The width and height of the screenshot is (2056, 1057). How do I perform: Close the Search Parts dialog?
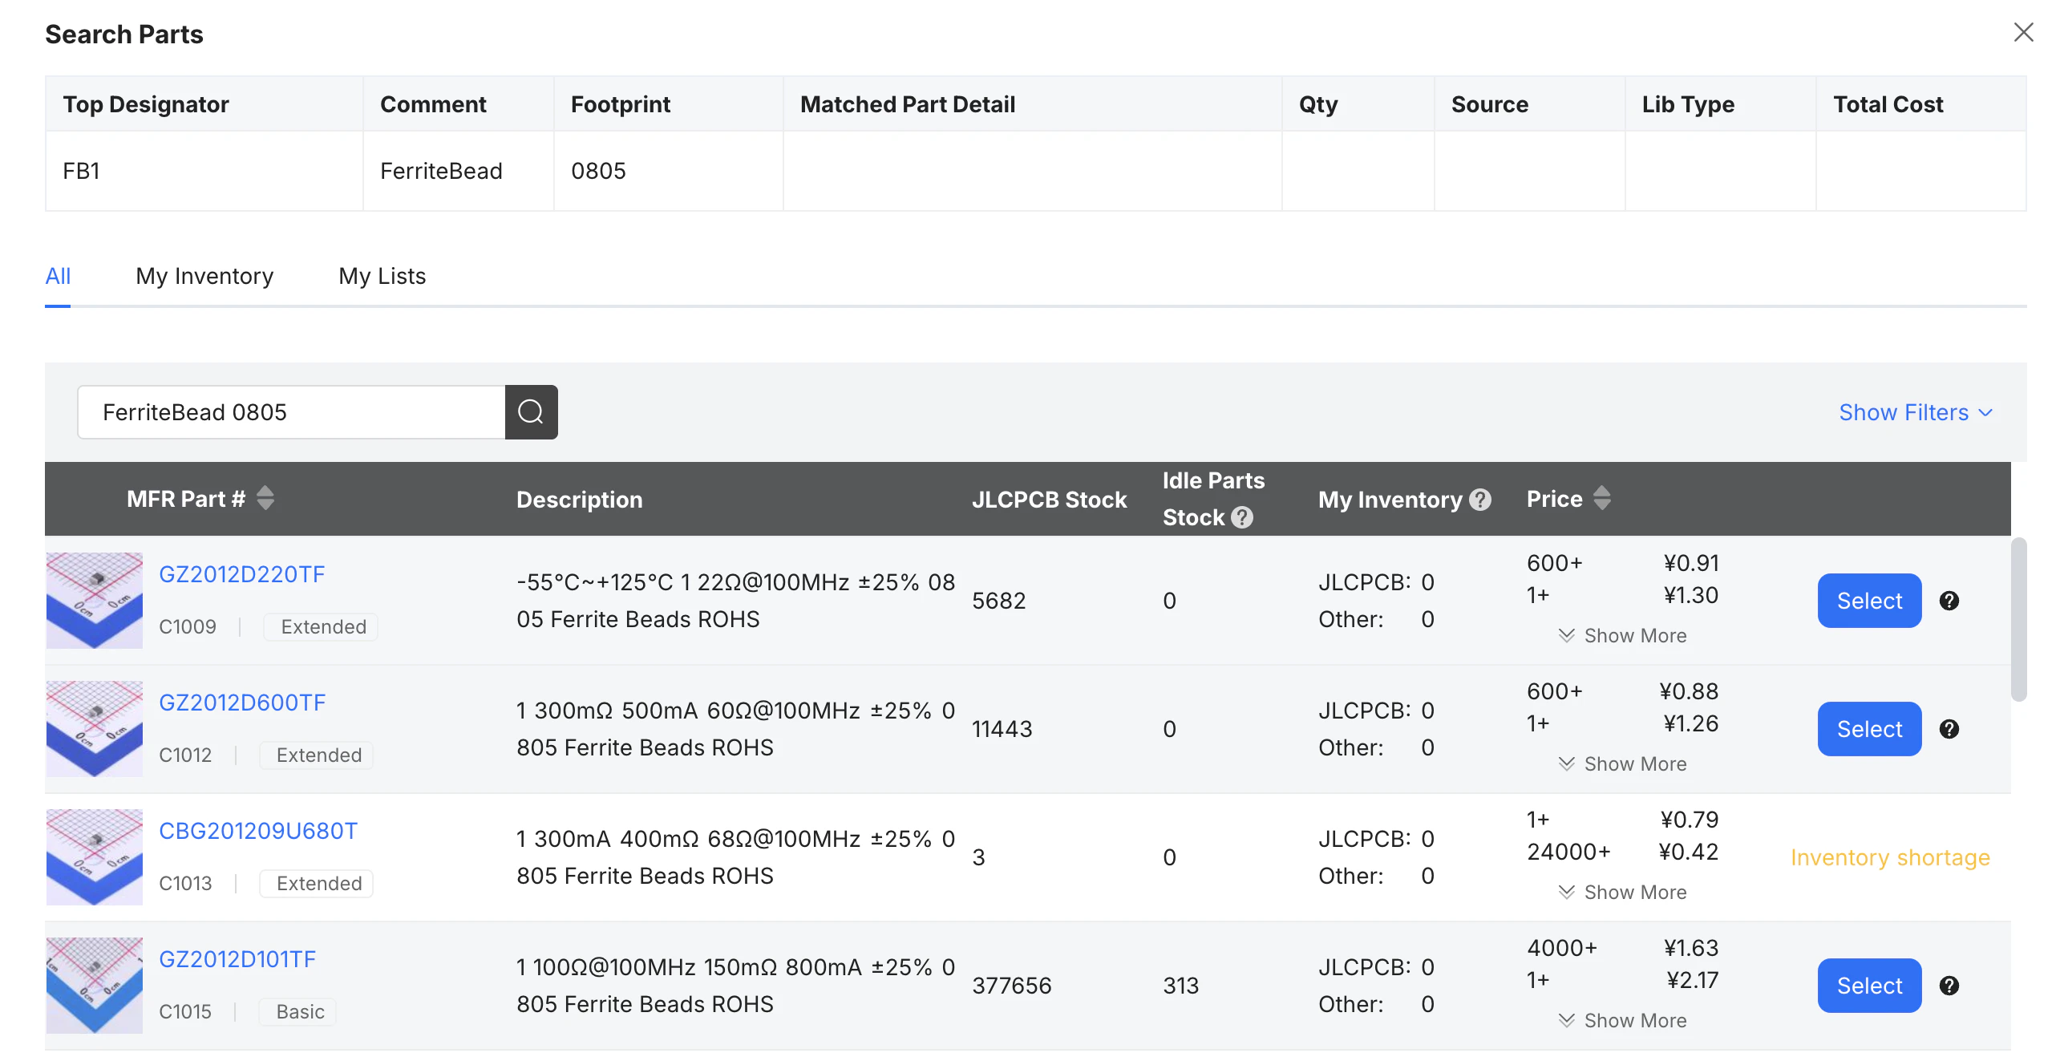pyautogui.click(x=2023, y=33)
